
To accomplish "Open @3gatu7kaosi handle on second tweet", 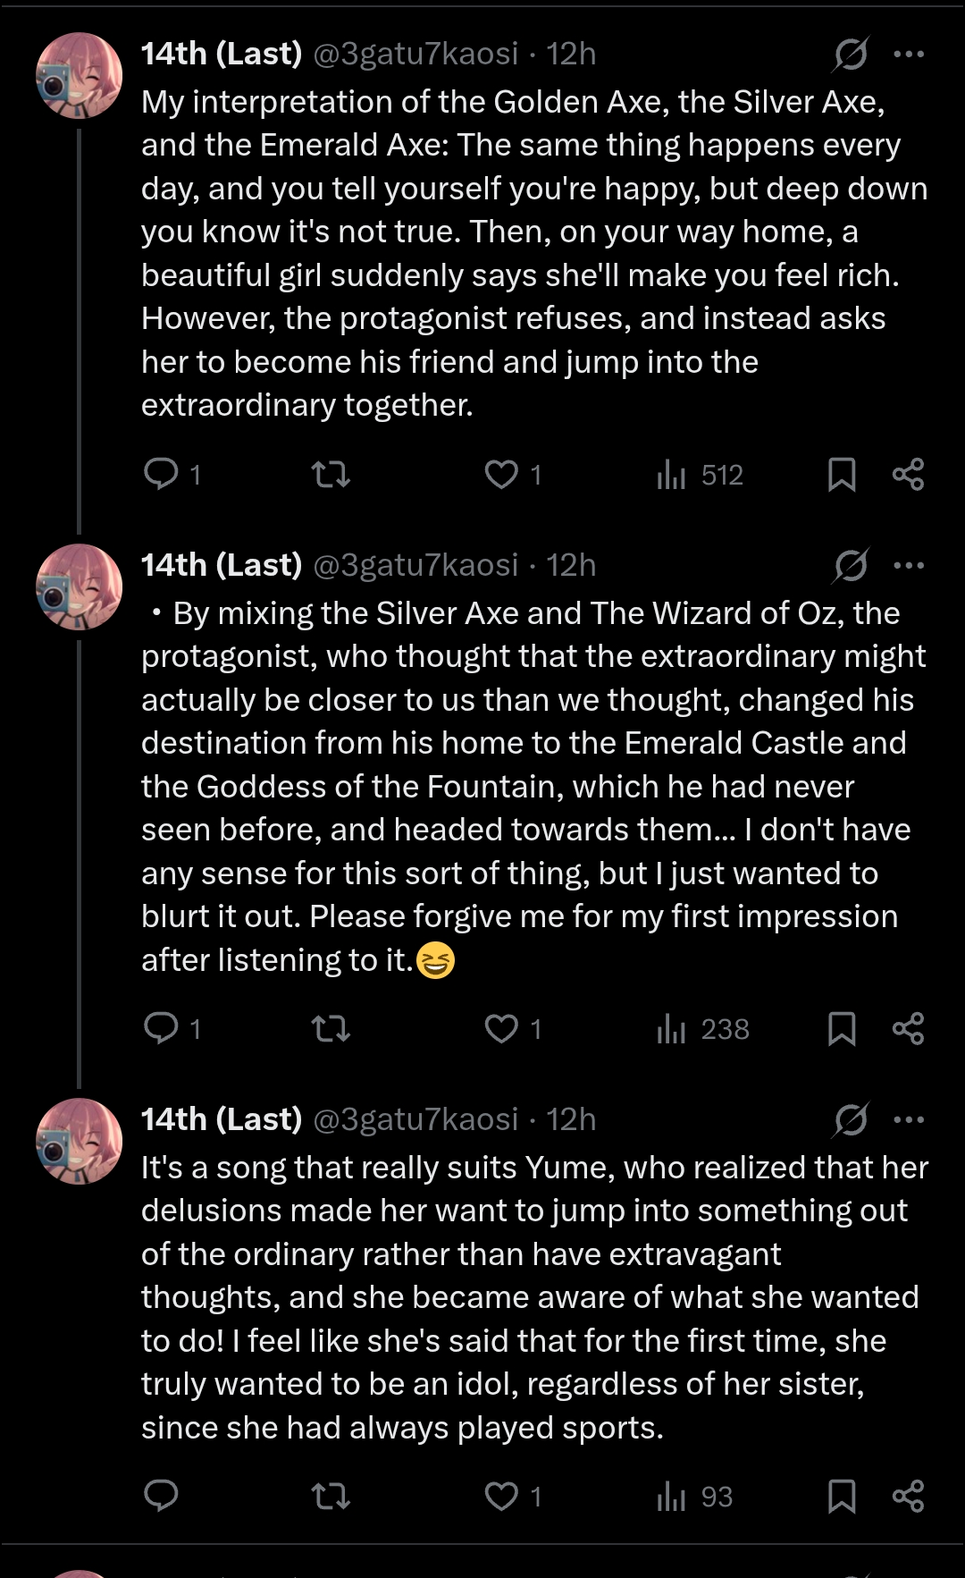I will pyautogui.click(x=415, y=566).
